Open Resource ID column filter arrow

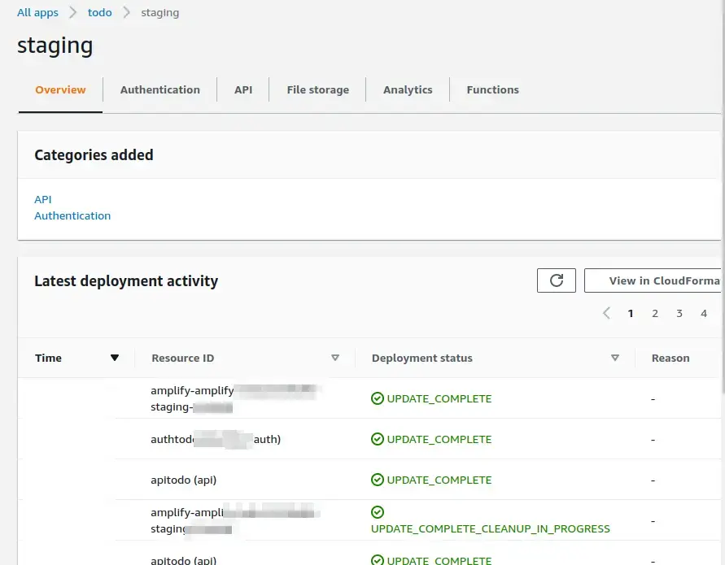pyautogui.click(x=335, y=358)
